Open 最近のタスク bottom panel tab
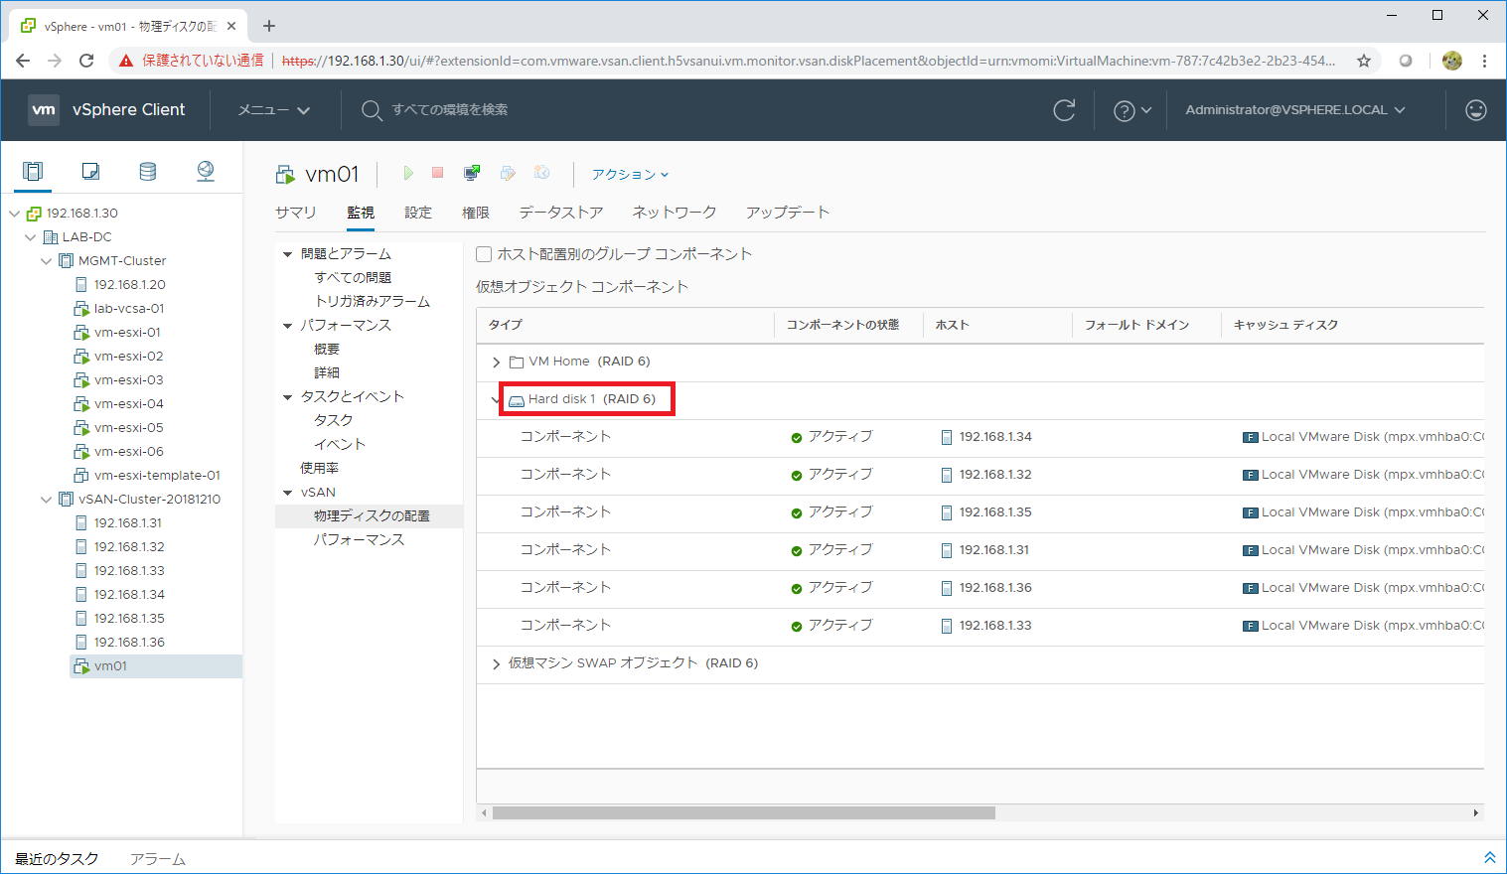The image size is (1507, 874). [x=57, y=859]
